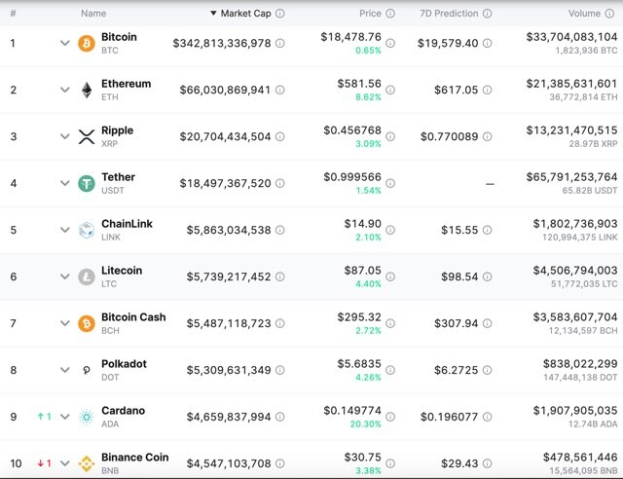
Task: Click the Polkadot logo icon
Action: click(87, 371)
